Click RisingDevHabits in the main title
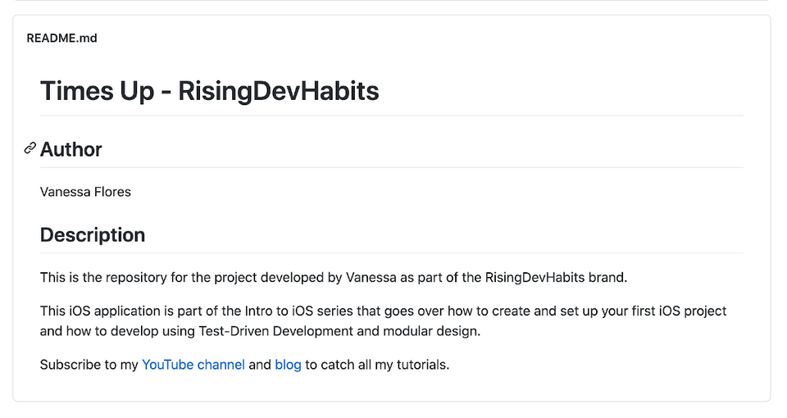787x418 pixels. (x=279, y=91)
